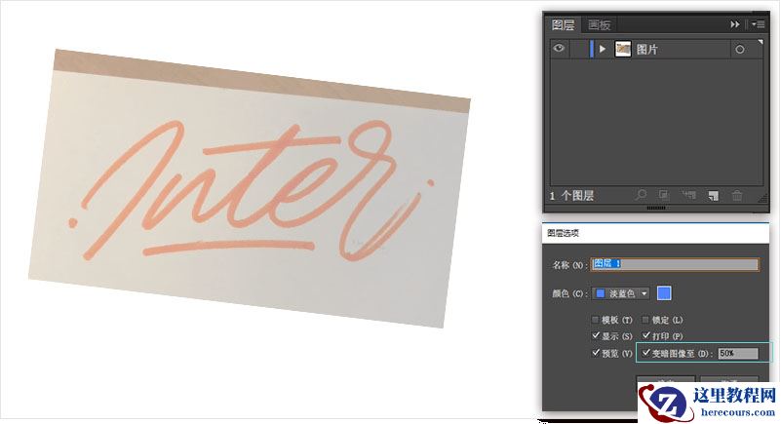The width and height of the screenshot is (781, 424).
Task: Uncheck the 变暗图像至 (D) checkbox
Action: (646, 352)
